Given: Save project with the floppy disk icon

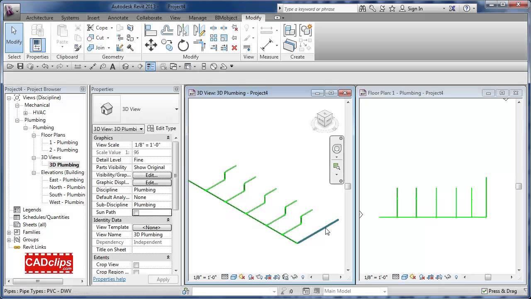Looking at the screenshot, I should (x=20, y=66).
